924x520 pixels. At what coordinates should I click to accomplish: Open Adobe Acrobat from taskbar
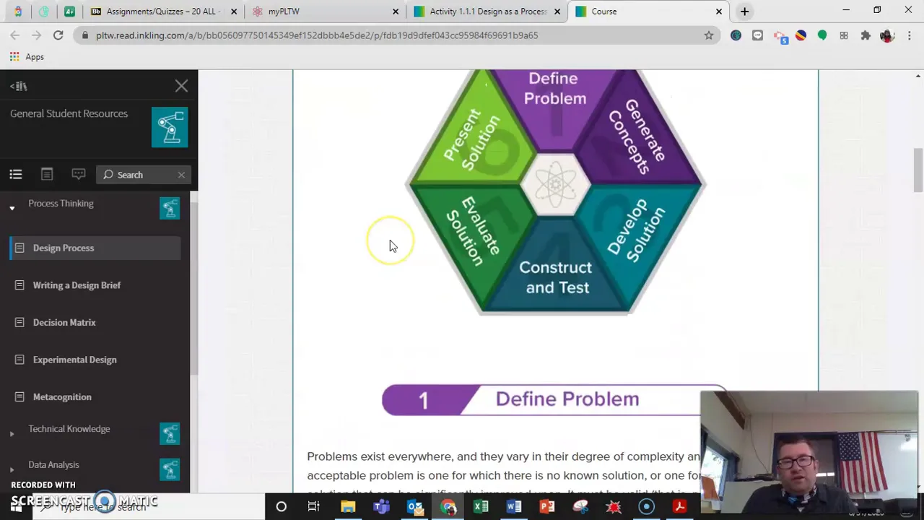coord(679,507)
